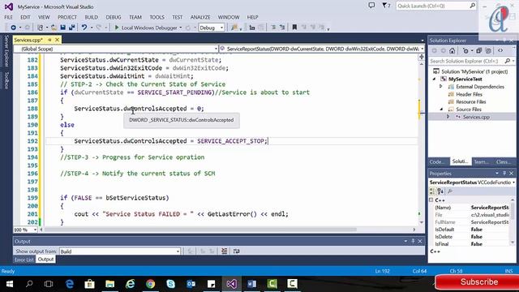Screen dimensions: 519x292
Task: Select Header Files folder
Action: click(x=469, y=94)
